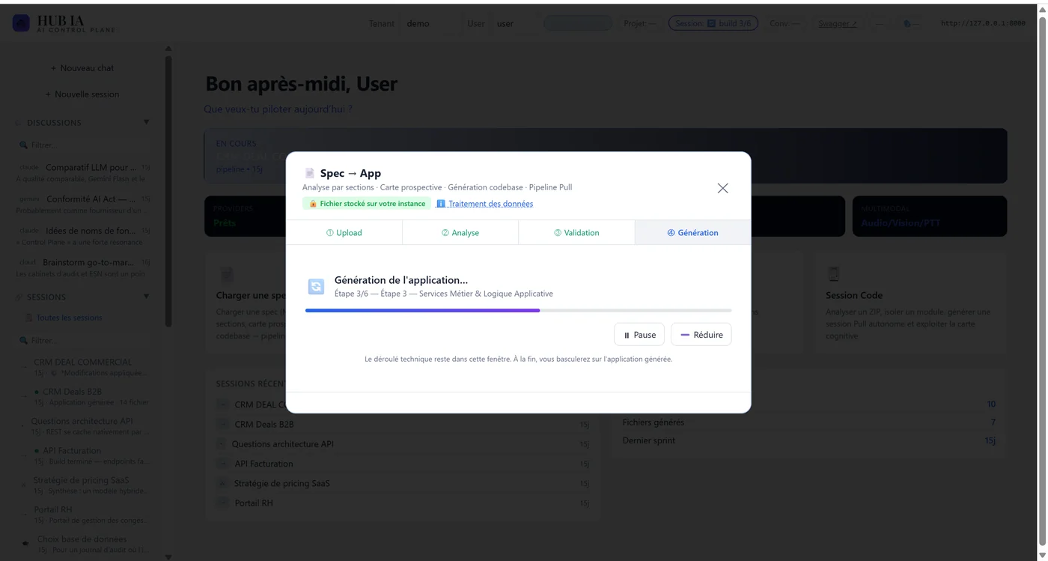
Task: Click the Audio/Vision/PTT multimodal card
Action: (x=929, y=216)
